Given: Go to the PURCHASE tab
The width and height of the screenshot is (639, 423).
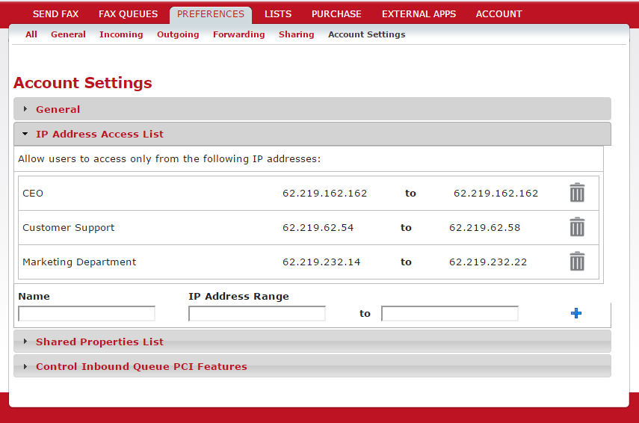Looking at the screenshot, I should point(336,14).
